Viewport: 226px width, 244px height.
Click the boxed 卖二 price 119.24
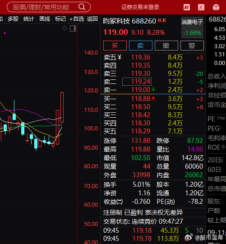[137, 82]
